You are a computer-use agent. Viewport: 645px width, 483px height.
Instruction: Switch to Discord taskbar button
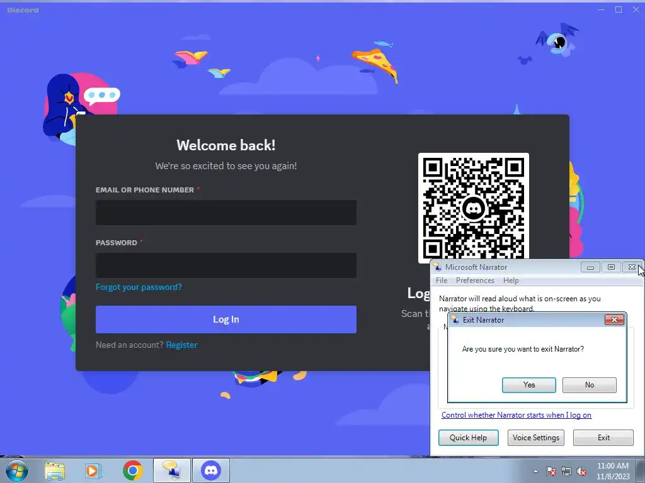coord(211,470)
